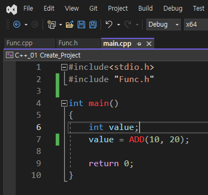208x195 pixels.
Task: Open the Navigate Backward history dropdown arrow
Action: (26, 25)
